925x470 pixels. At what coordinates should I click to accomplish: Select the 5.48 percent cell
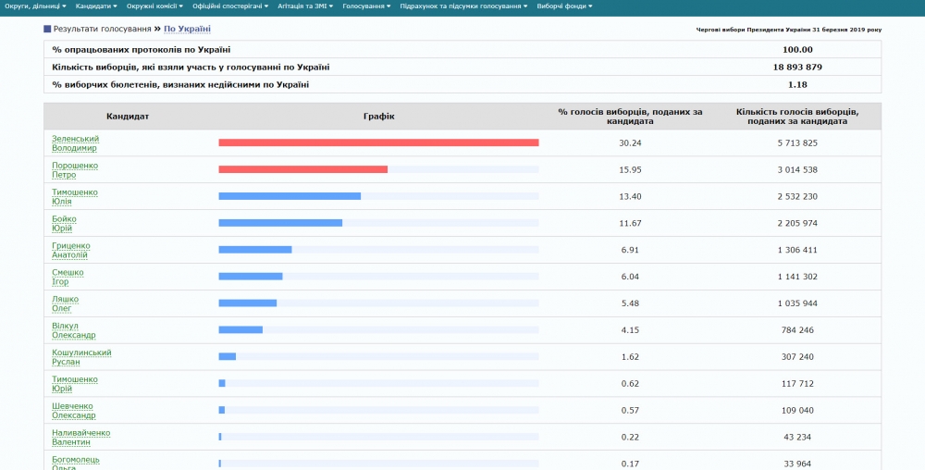630,303
